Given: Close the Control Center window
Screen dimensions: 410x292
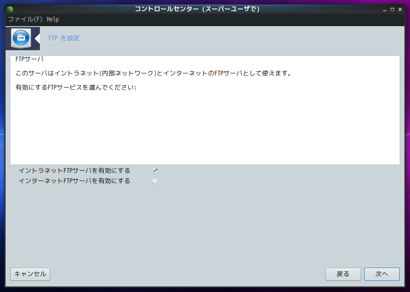Looking at the screenshot, I should tap(400, 9).
